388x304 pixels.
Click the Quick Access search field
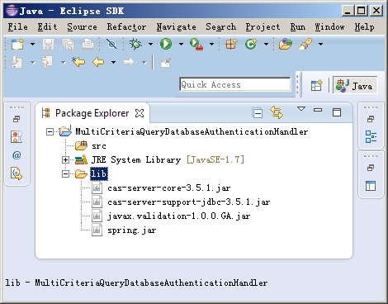tap(234, 84)
